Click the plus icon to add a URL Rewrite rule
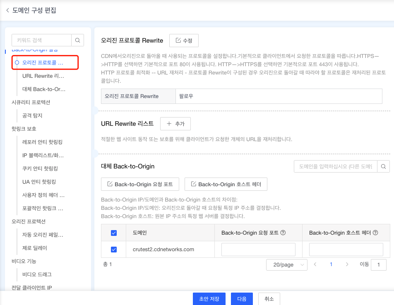394x305 pixels. coord(169,123)
